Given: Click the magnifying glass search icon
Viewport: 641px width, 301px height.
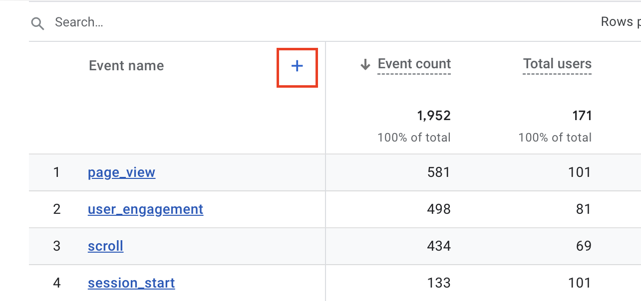Looking at the screenshot, I should tap(37, 23).
